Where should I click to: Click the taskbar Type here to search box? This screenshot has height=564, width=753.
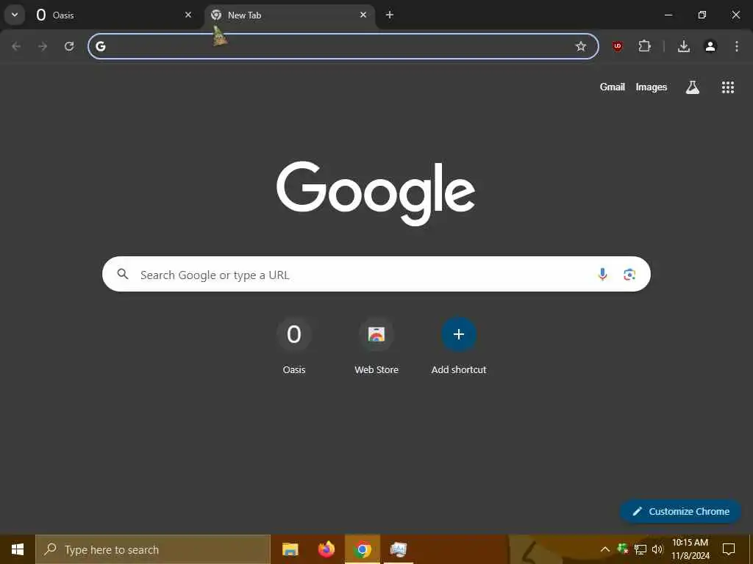[153, 549]
